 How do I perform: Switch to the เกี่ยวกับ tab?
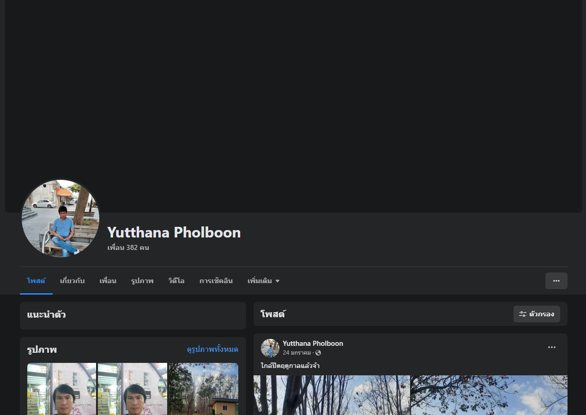coord(72,281)
